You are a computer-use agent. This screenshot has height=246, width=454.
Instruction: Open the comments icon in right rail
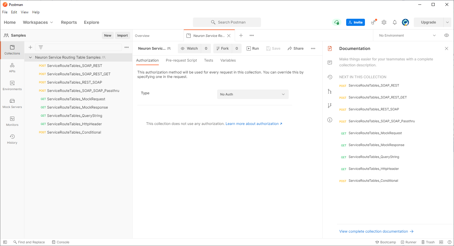[330, 63]
